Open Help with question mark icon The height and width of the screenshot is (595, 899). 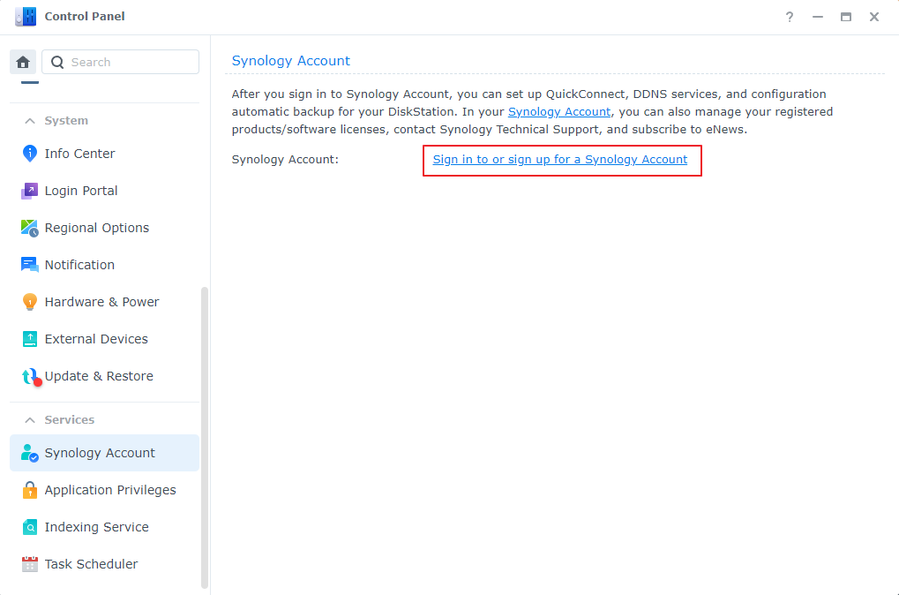pos(790,17)
